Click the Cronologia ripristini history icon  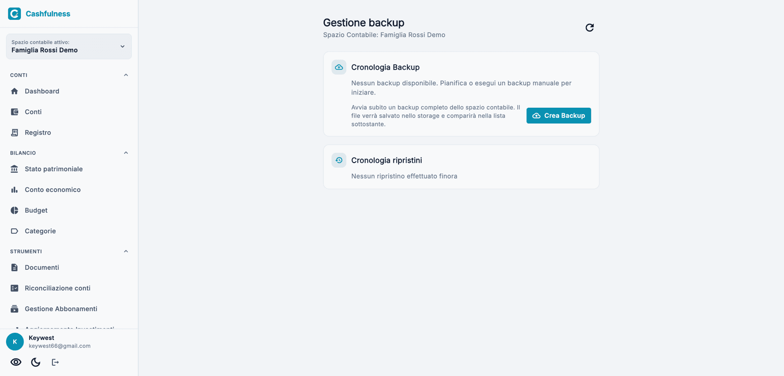[339, 160]
